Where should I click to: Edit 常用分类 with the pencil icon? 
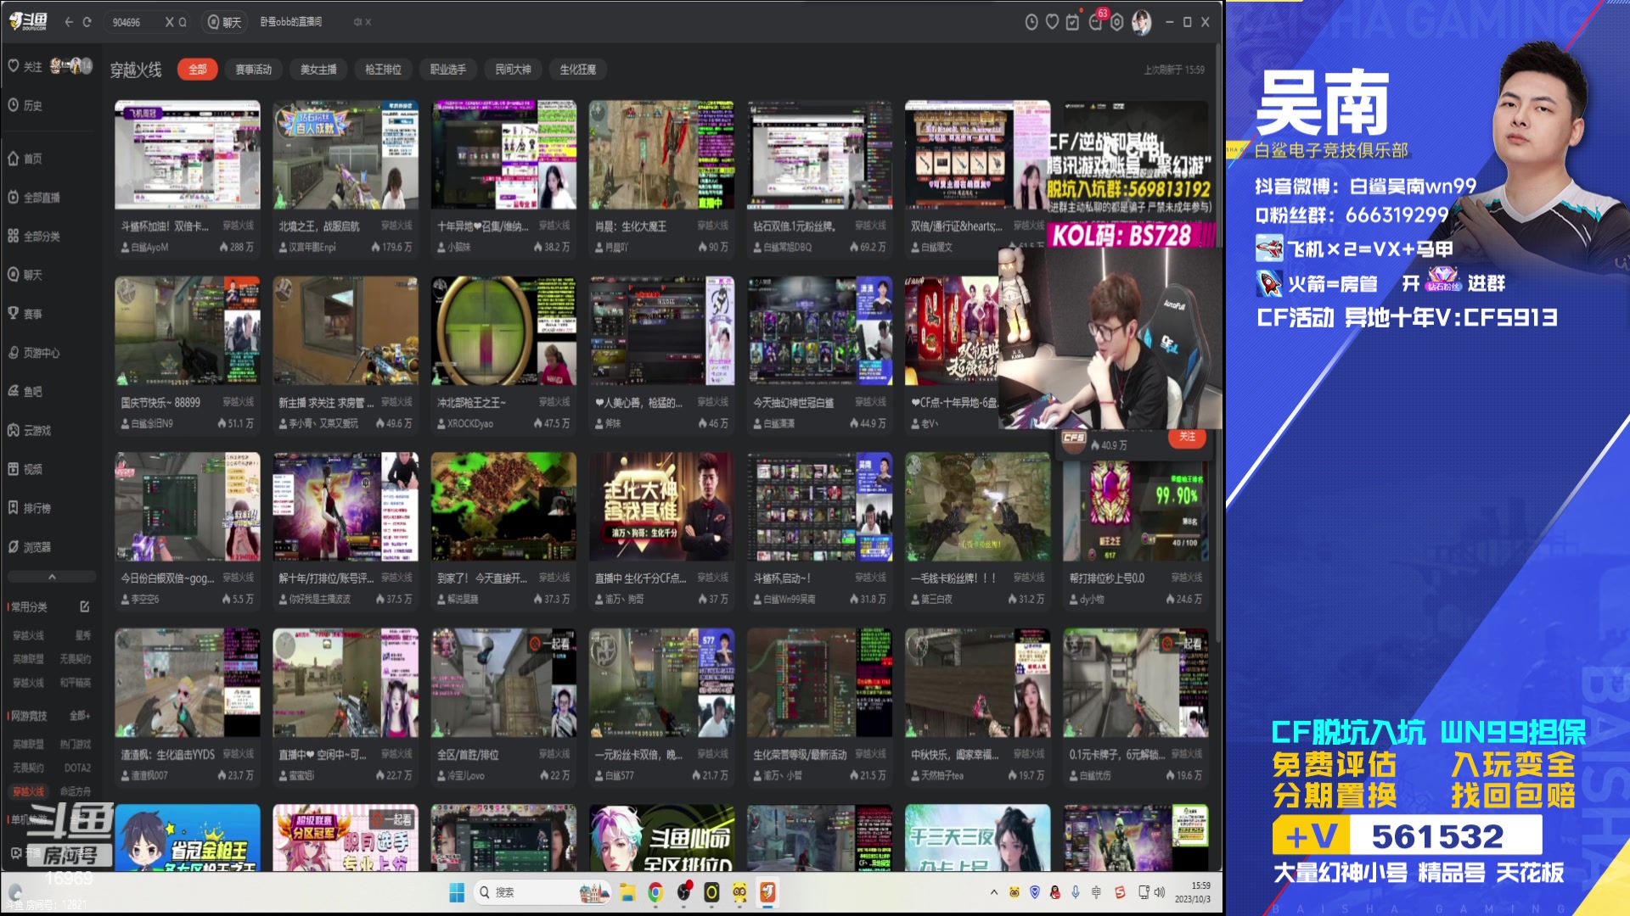pos(85,606)
